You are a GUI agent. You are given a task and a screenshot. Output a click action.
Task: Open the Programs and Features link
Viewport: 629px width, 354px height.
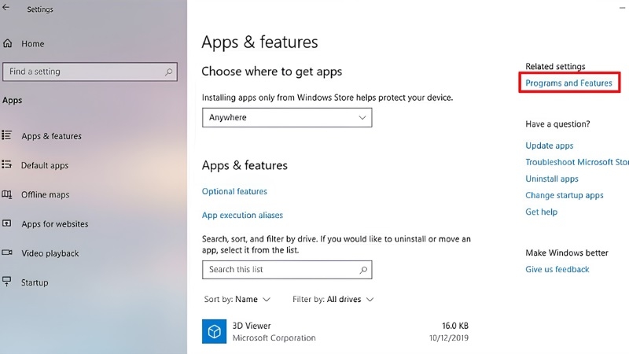(x=568, y=83)
